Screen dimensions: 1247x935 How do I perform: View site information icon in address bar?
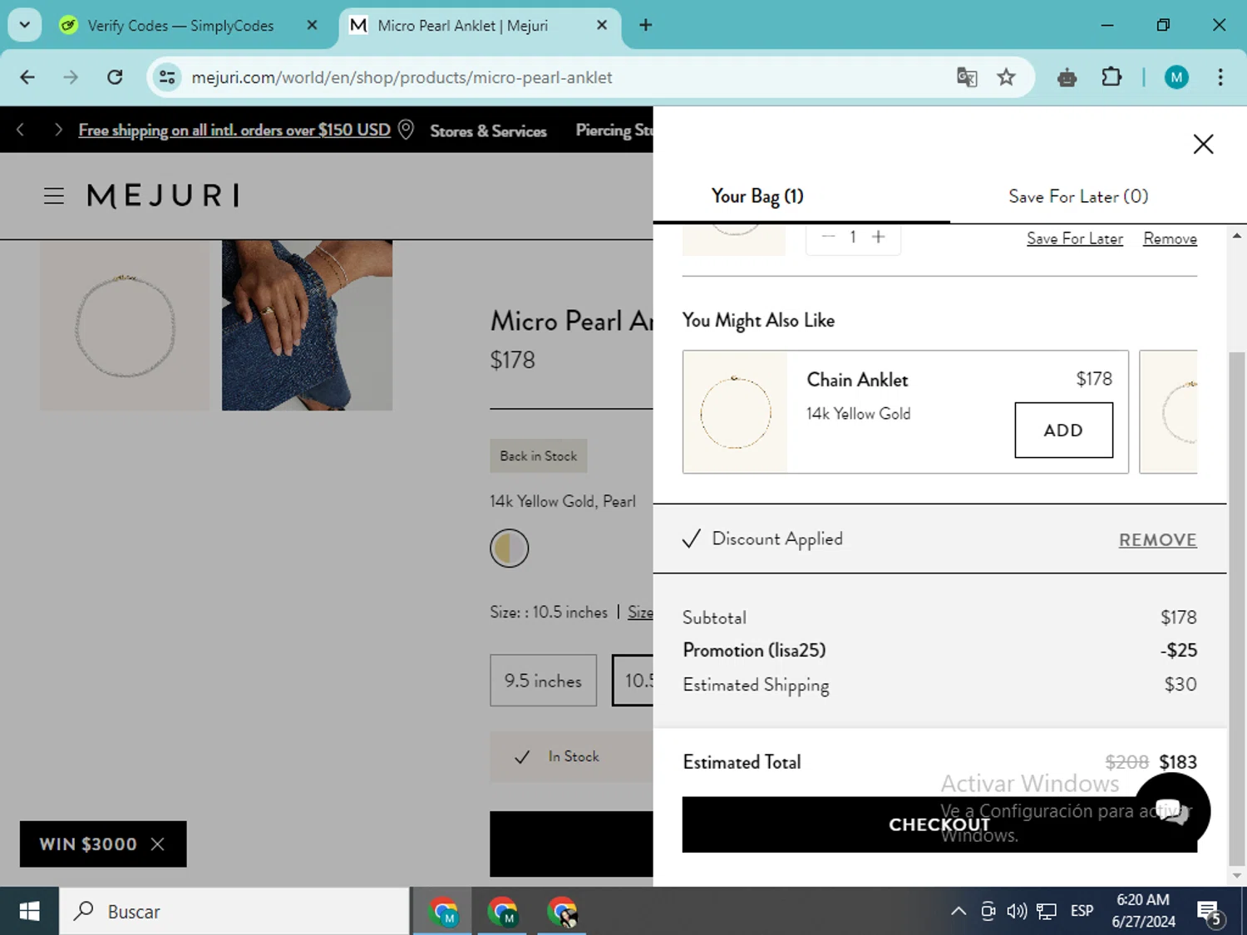pos(167,77)
